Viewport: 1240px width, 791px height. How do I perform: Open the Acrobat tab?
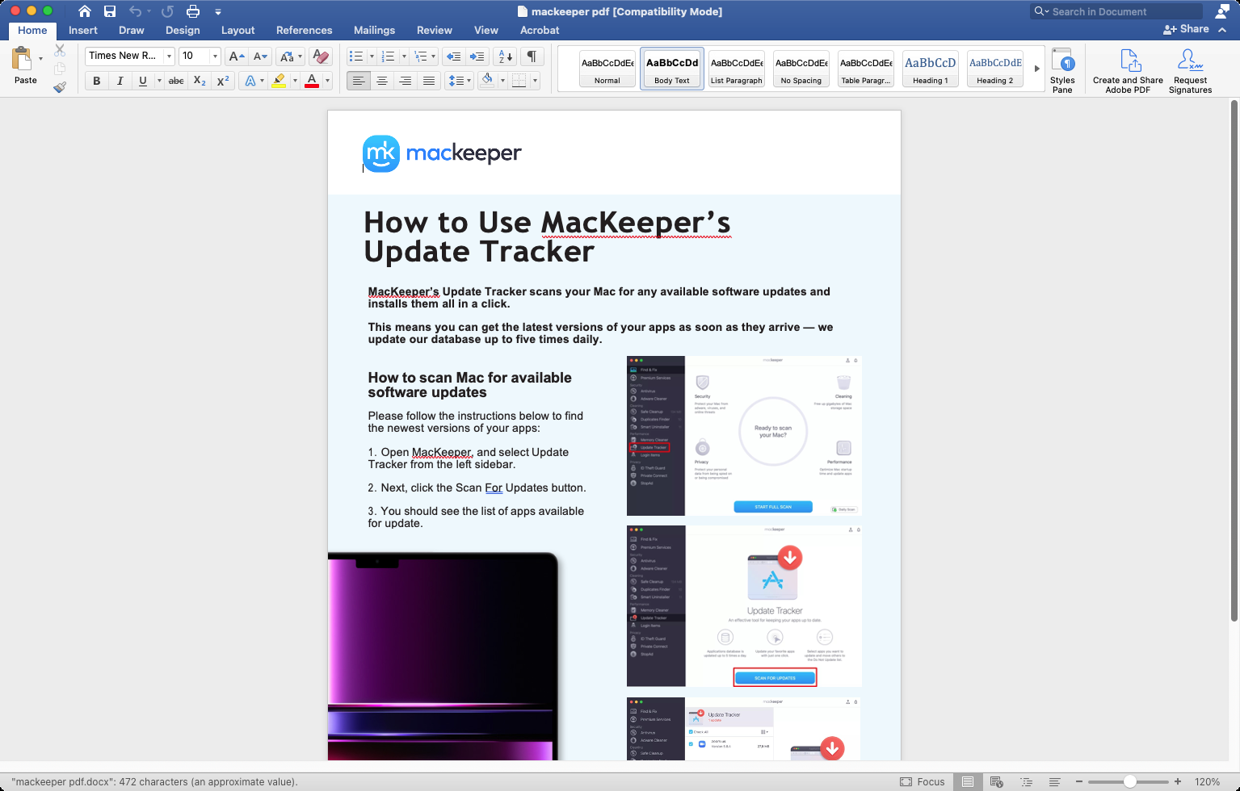[x=540, y=30]
